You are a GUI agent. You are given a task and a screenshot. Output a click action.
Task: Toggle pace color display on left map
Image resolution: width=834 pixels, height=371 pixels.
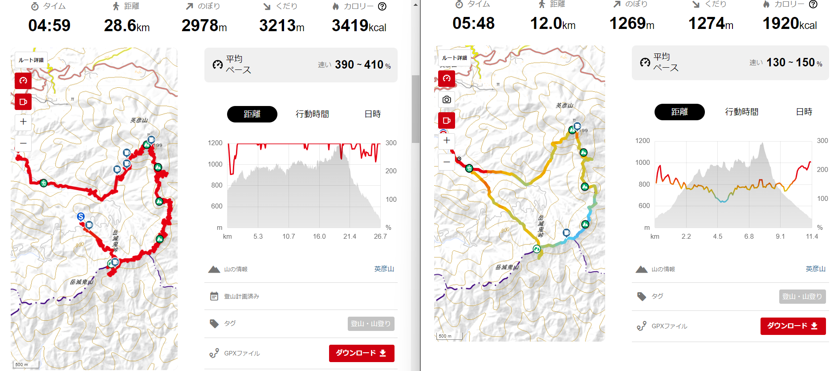click(23, 81)
